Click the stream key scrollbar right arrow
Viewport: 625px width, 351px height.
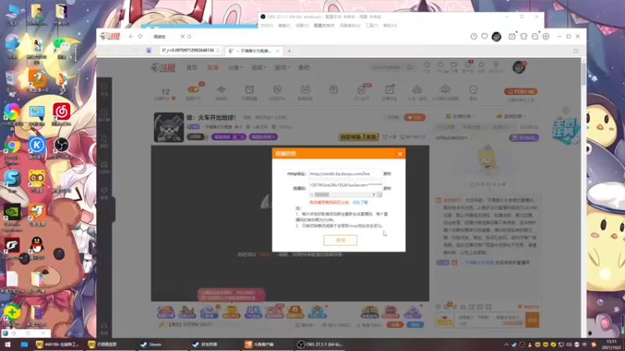(x=374, y=194)
